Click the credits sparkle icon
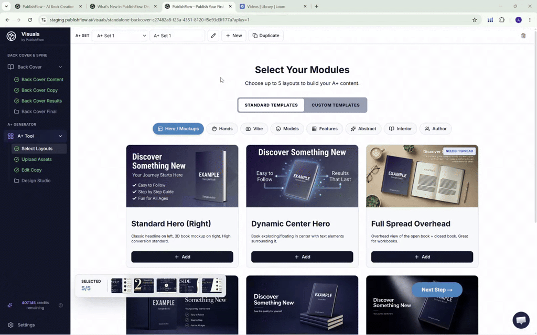This screenshot has height=335, width=537. tap(10, 305)
